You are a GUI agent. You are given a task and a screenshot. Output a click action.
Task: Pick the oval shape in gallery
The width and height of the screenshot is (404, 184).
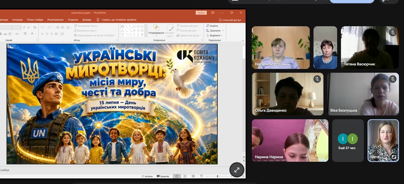pyautogui.click(x=138, y=26)
